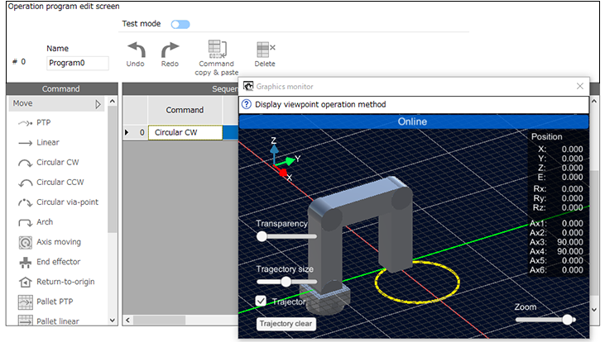
Task: Select the Circular CW sequence cell
Action: click(x=185, y=132)
